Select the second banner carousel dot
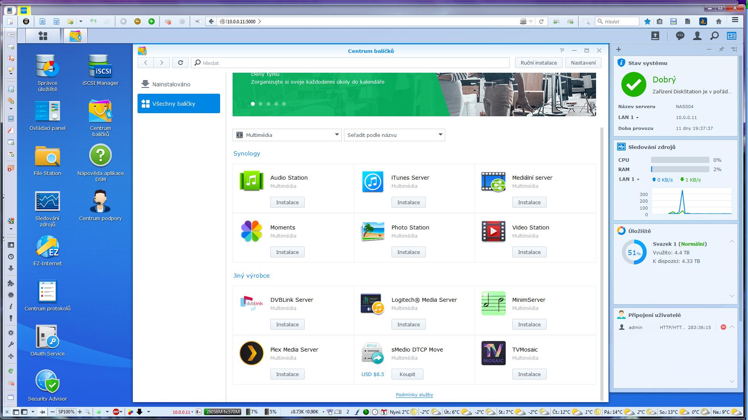This screenshot has height=420, width=748. [261, 104]
